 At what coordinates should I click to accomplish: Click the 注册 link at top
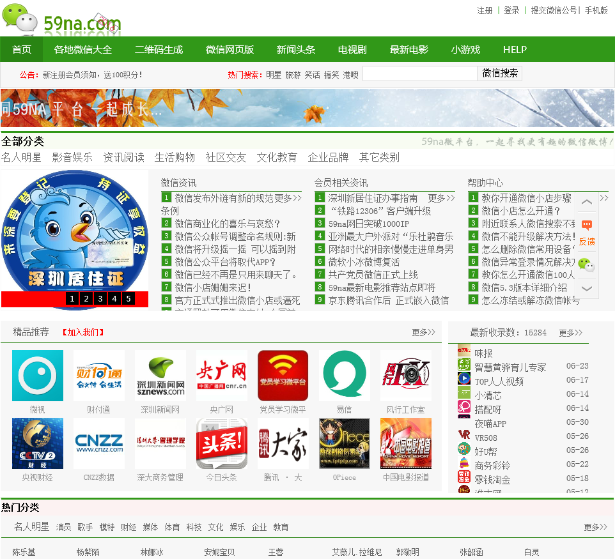[485, 11]
